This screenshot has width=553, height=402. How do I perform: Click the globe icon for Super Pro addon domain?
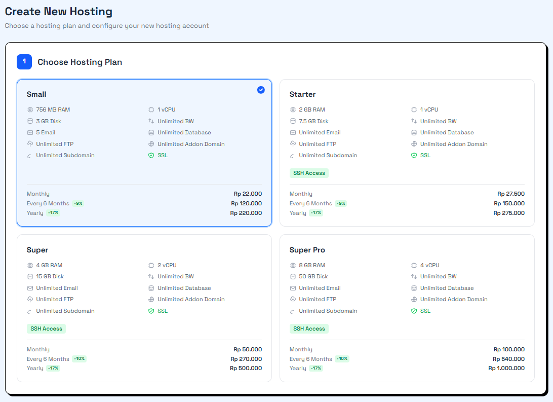click(414, 299)
